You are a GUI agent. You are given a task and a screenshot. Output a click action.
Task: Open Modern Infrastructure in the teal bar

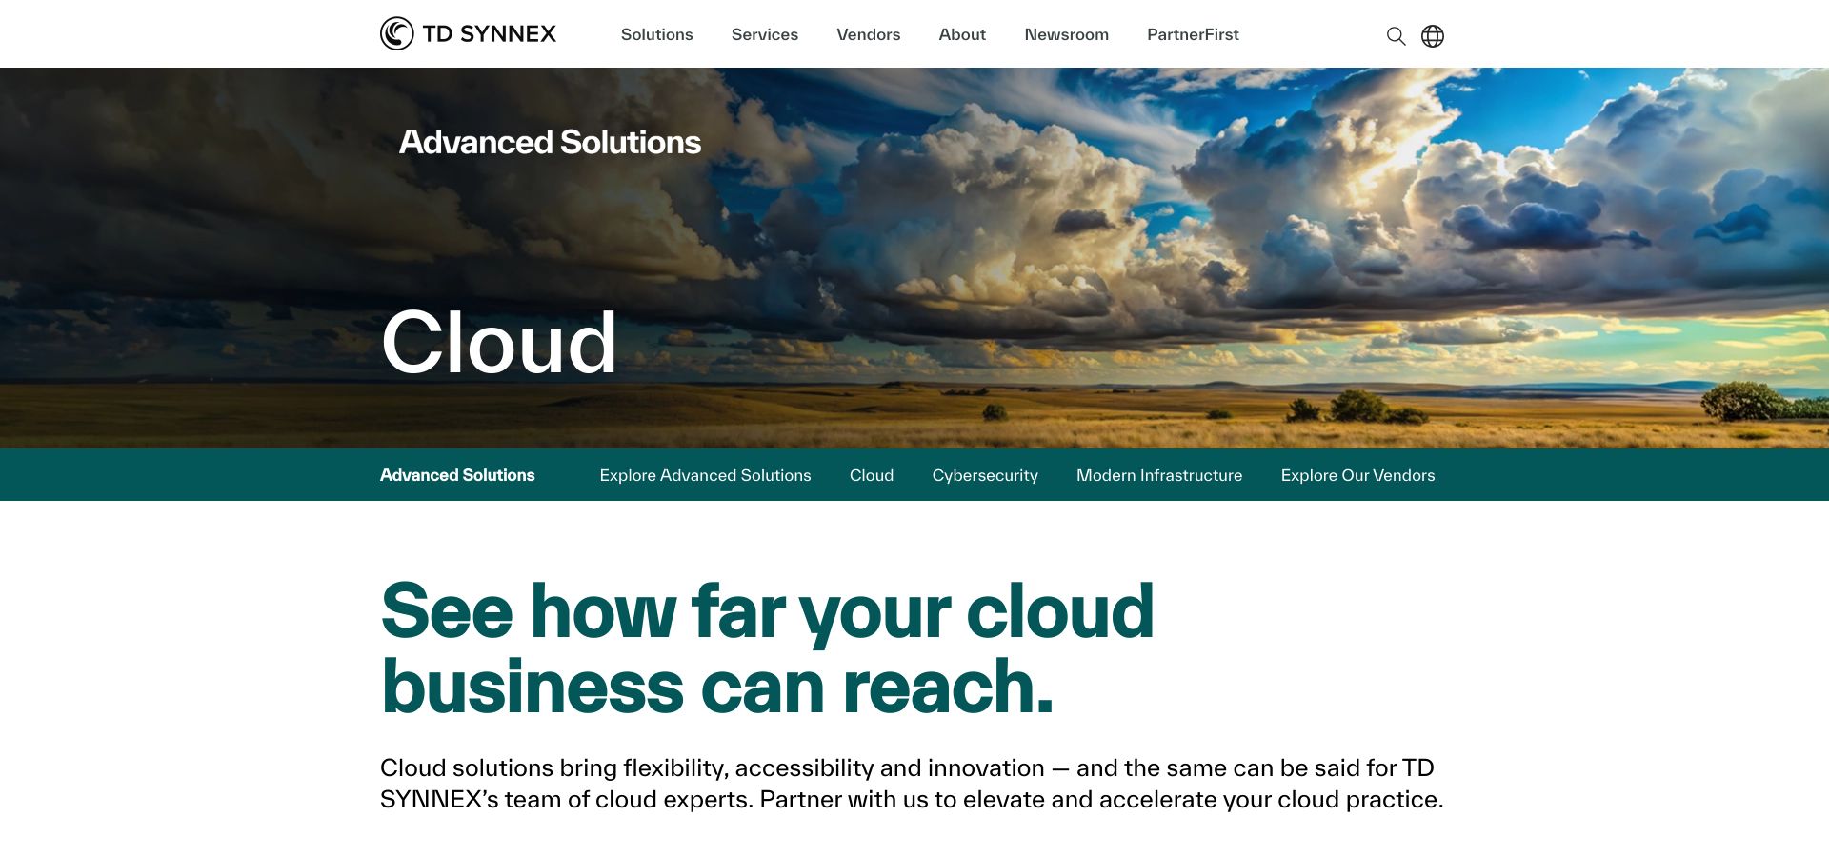pyautogui.click(x=1158, y=475)
